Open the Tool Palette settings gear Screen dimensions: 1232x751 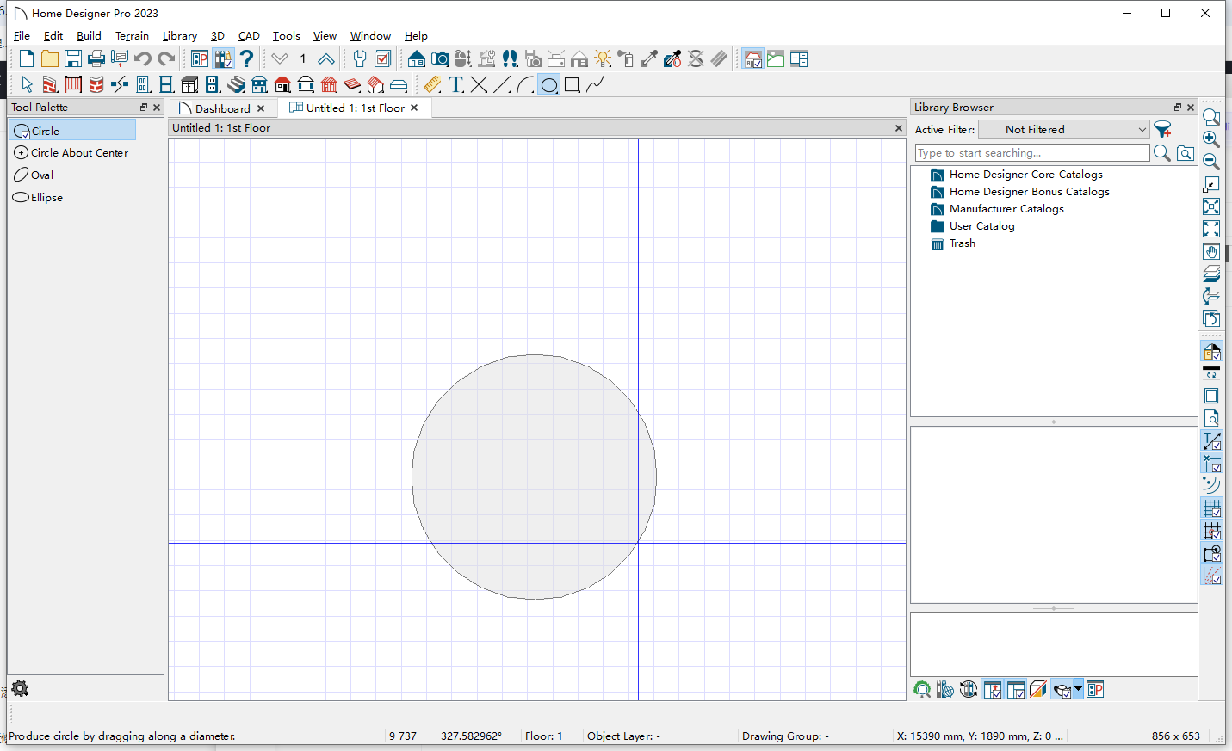click(20, 688)
